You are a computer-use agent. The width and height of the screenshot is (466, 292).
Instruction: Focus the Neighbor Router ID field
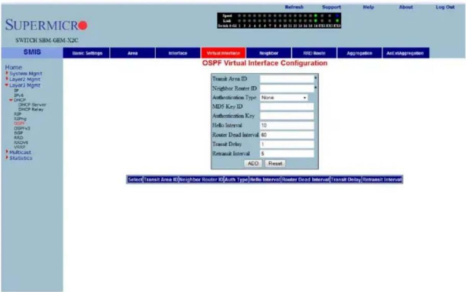click(x=287, y=88)
